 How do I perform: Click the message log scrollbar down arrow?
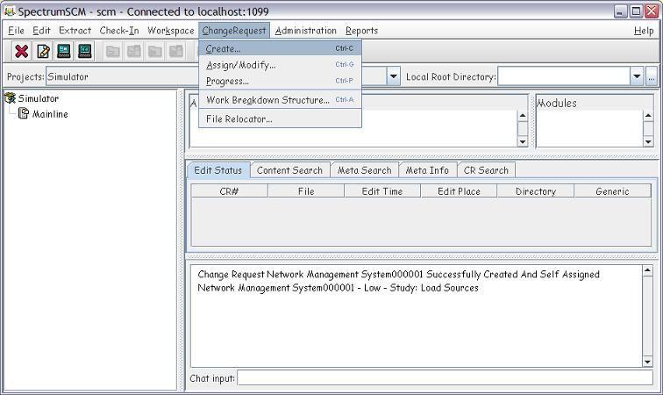(x=648, y=362)
